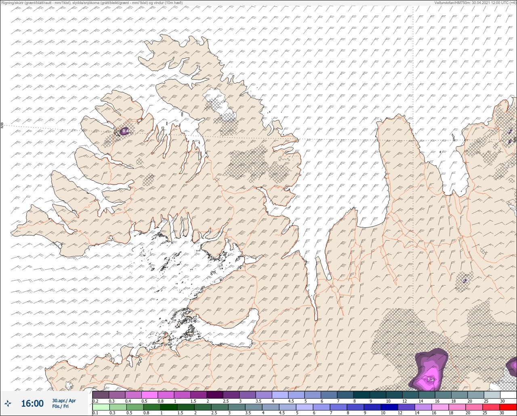Select lower legend pale green swatch 0.1–0.3
This screenshot has height=416, width=517.
tap(101, 407)
